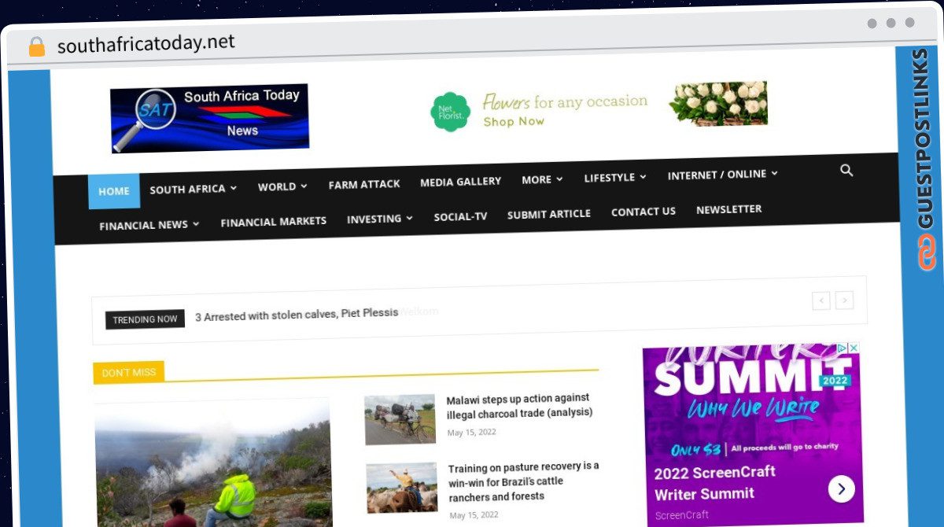Click the GuestPostLinks chain logo
This screenshot has width=944, height=527.
coord(927,252)
